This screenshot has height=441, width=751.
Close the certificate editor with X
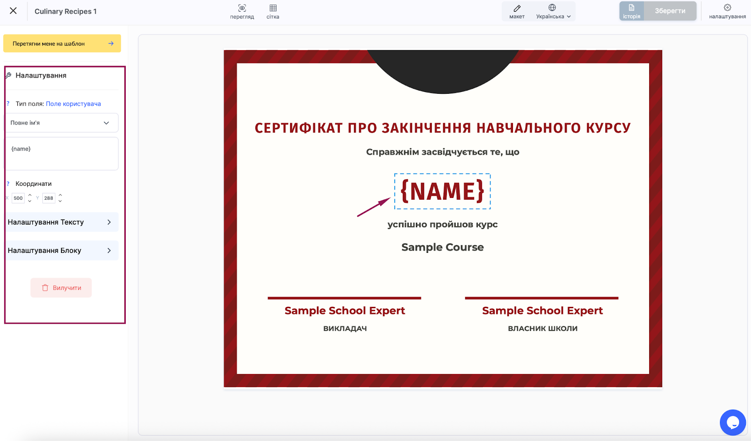tap(13, 11)
